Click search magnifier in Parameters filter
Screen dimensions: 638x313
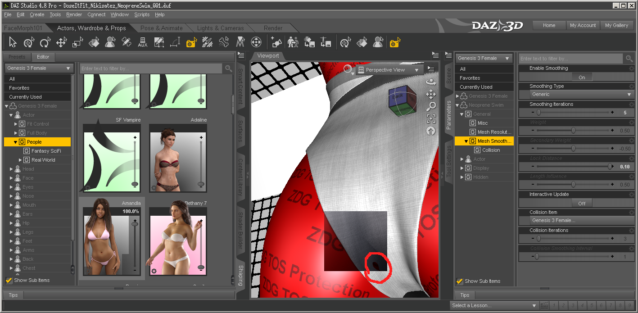(629, 59)
